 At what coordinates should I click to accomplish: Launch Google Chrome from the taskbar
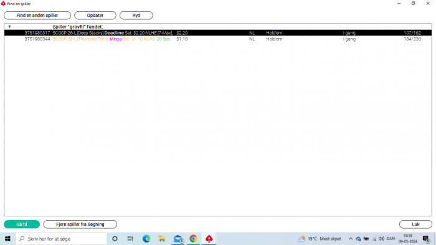coord(193,239)
